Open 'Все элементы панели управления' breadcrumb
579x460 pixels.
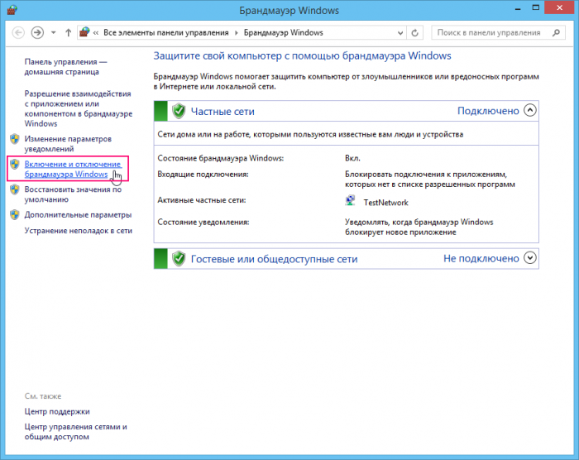point(165,33)
